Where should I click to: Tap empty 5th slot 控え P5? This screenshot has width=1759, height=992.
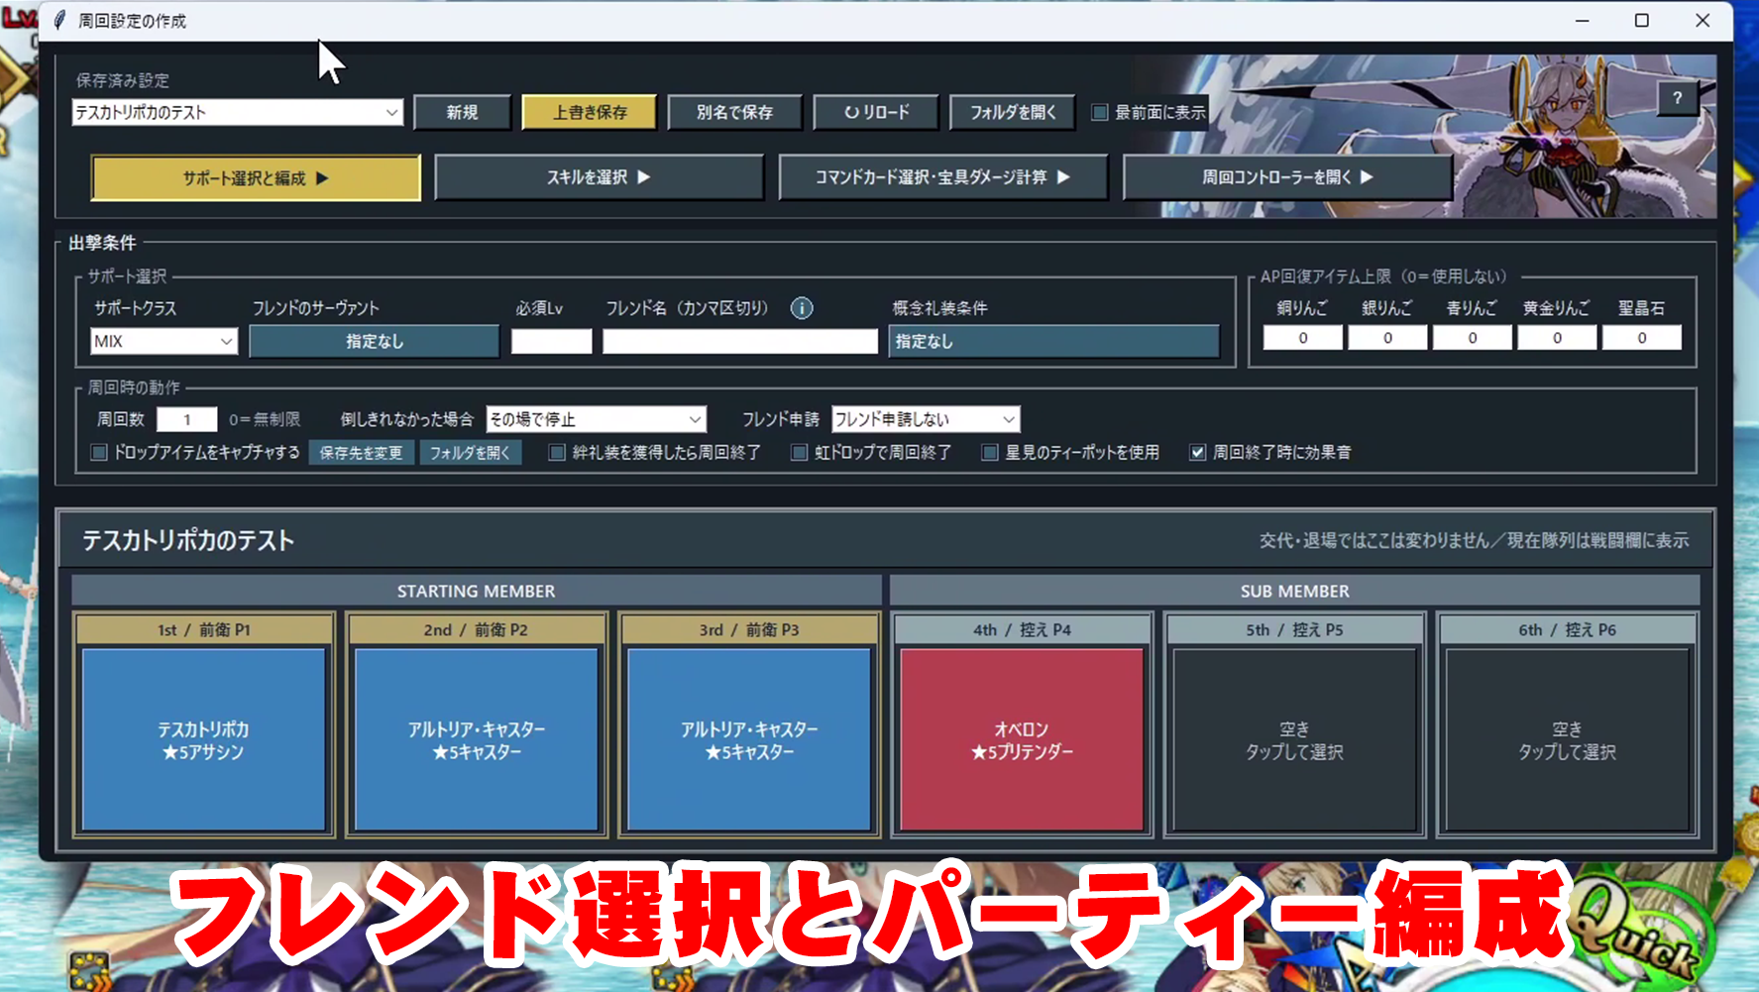(x=1294, y=739)
